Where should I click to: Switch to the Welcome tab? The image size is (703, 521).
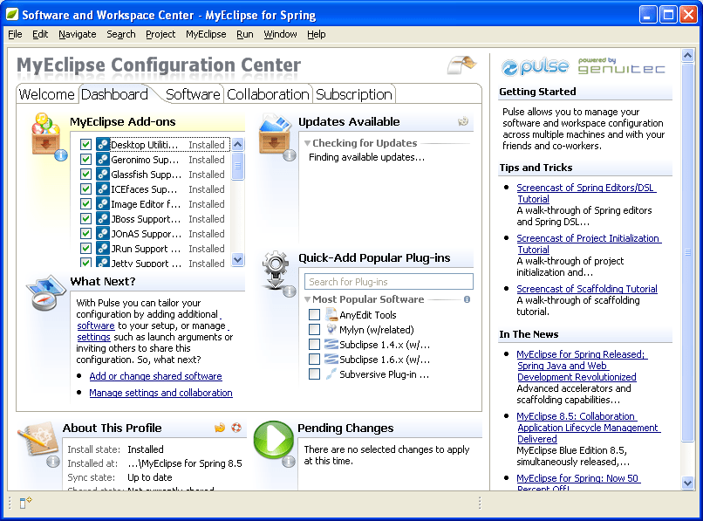46,94
